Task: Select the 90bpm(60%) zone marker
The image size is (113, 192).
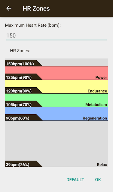Action: pos(24,118)
